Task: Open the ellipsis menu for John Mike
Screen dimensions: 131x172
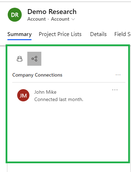Action: coord(115,90)
